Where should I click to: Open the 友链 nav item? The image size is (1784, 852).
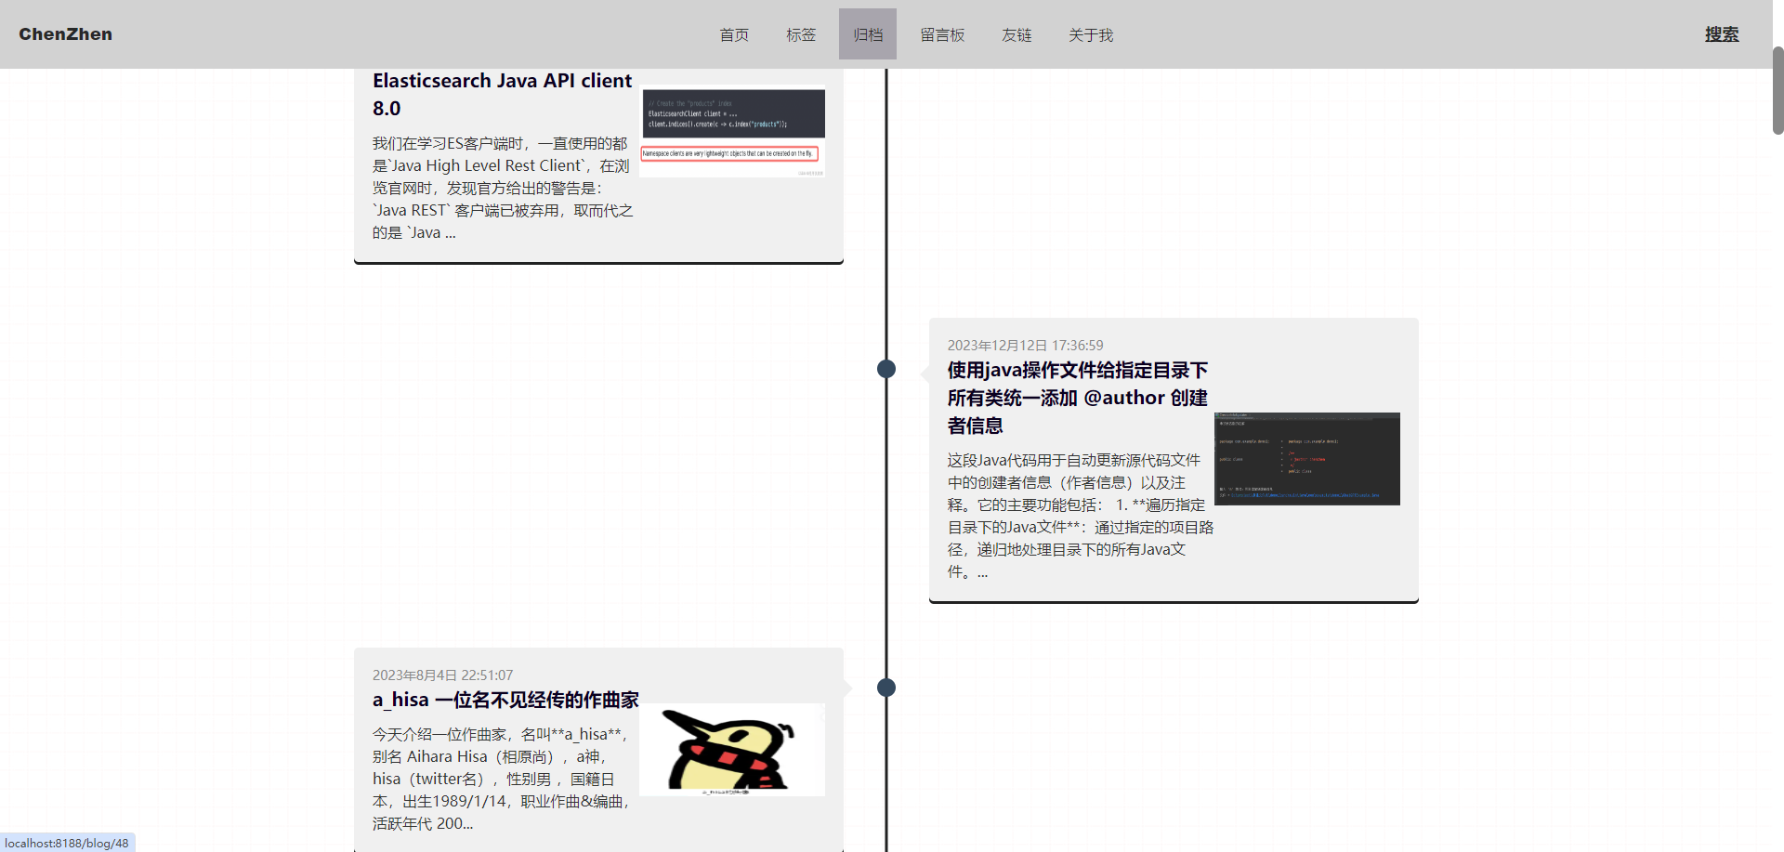[x=1017, y=34]
